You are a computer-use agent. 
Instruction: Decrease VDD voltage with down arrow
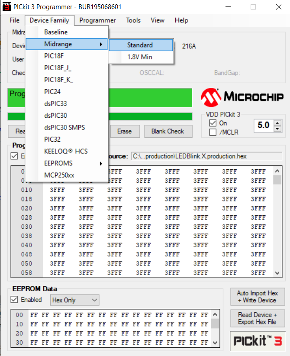pos(277,129)
